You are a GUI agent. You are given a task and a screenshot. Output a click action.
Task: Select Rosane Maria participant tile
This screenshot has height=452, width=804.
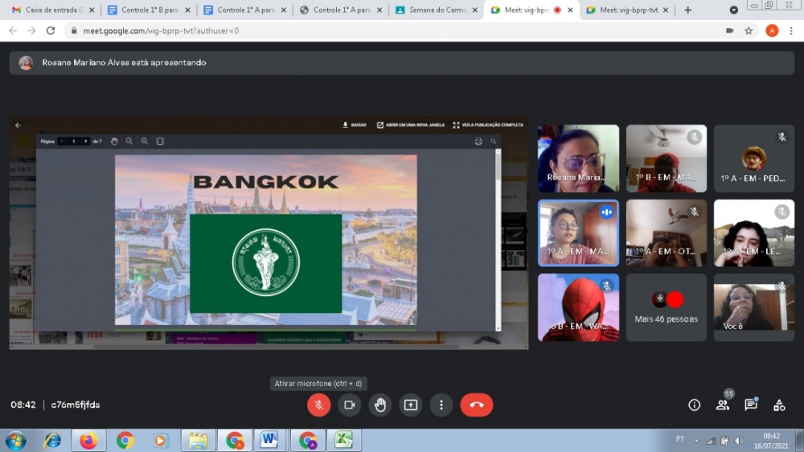(x=578, y=158)
